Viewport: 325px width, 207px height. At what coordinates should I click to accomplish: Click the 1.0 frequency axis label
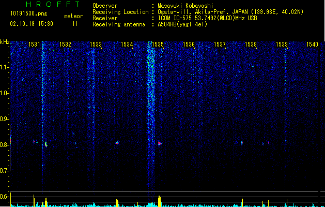pyautogui.click(x=5, y=93)
